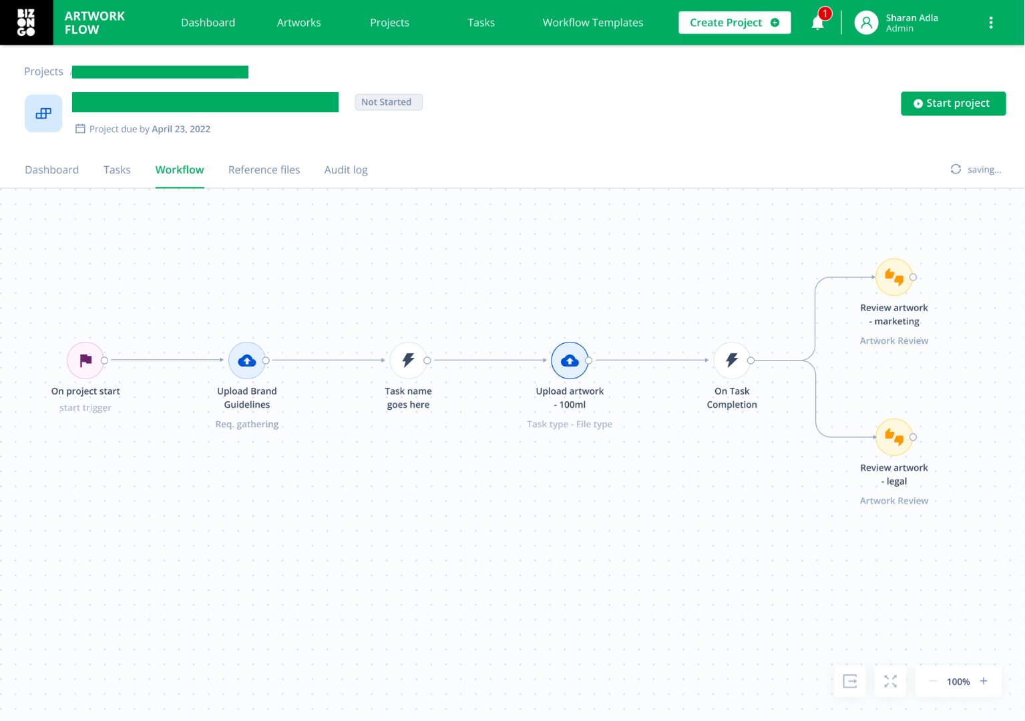
Task: Open the Audit log tab
Action: [345, 170]
